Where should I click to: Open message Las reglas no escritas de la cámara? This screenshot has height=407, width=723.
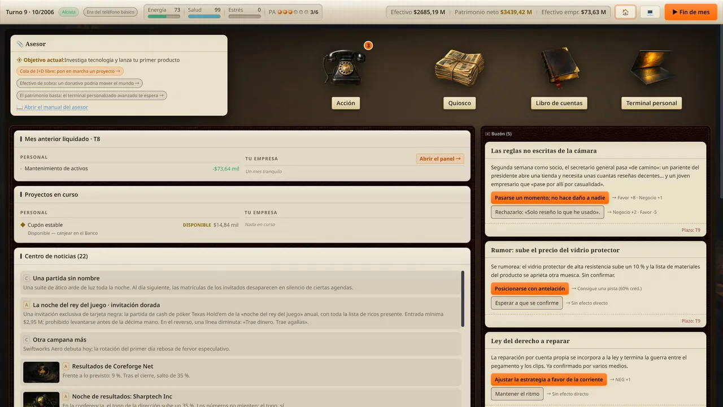pos(543,151)
